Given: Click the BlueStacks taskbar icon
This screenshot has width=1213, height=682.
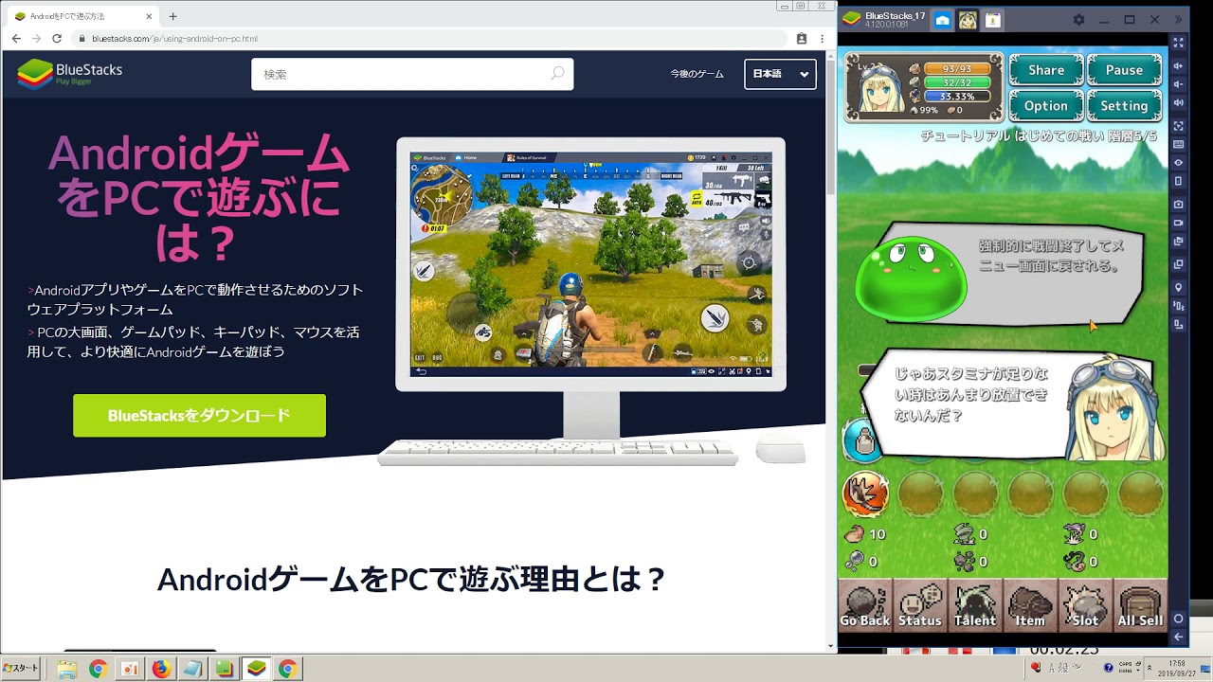Looking at the screenshot, I should click(256, 669).
